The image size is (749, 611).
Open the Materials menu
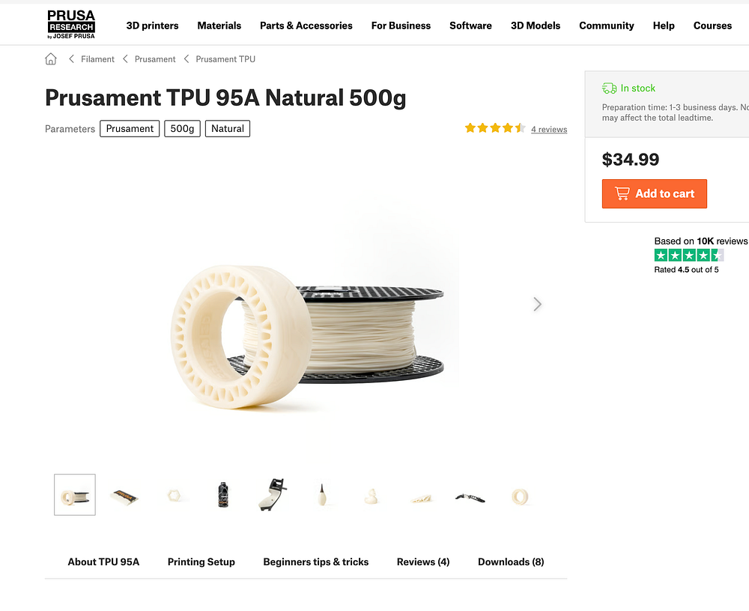(x=219, y=25)
